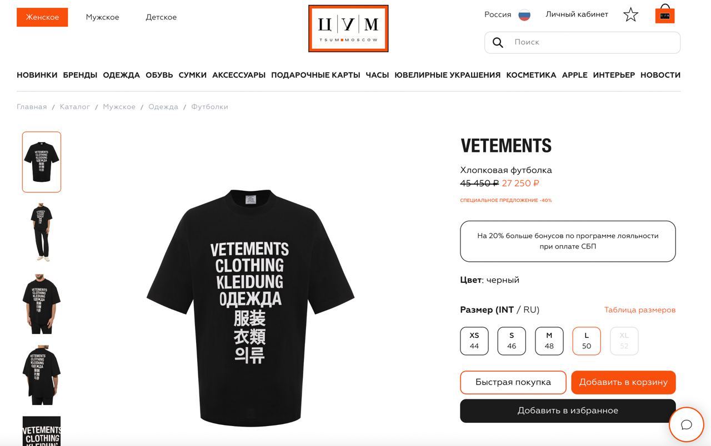Image resolution: width=711 pixels, height=446 pixels.
Task: Select size M 48
Action: [x=549, y=341]
